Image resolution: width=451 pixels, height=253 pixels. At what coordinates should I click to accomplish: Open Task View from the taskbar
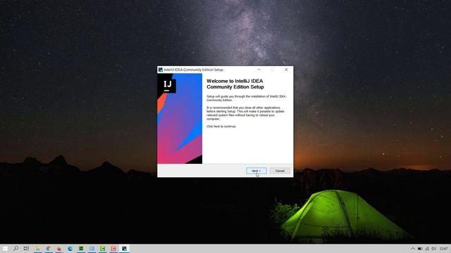pos(27,248)
